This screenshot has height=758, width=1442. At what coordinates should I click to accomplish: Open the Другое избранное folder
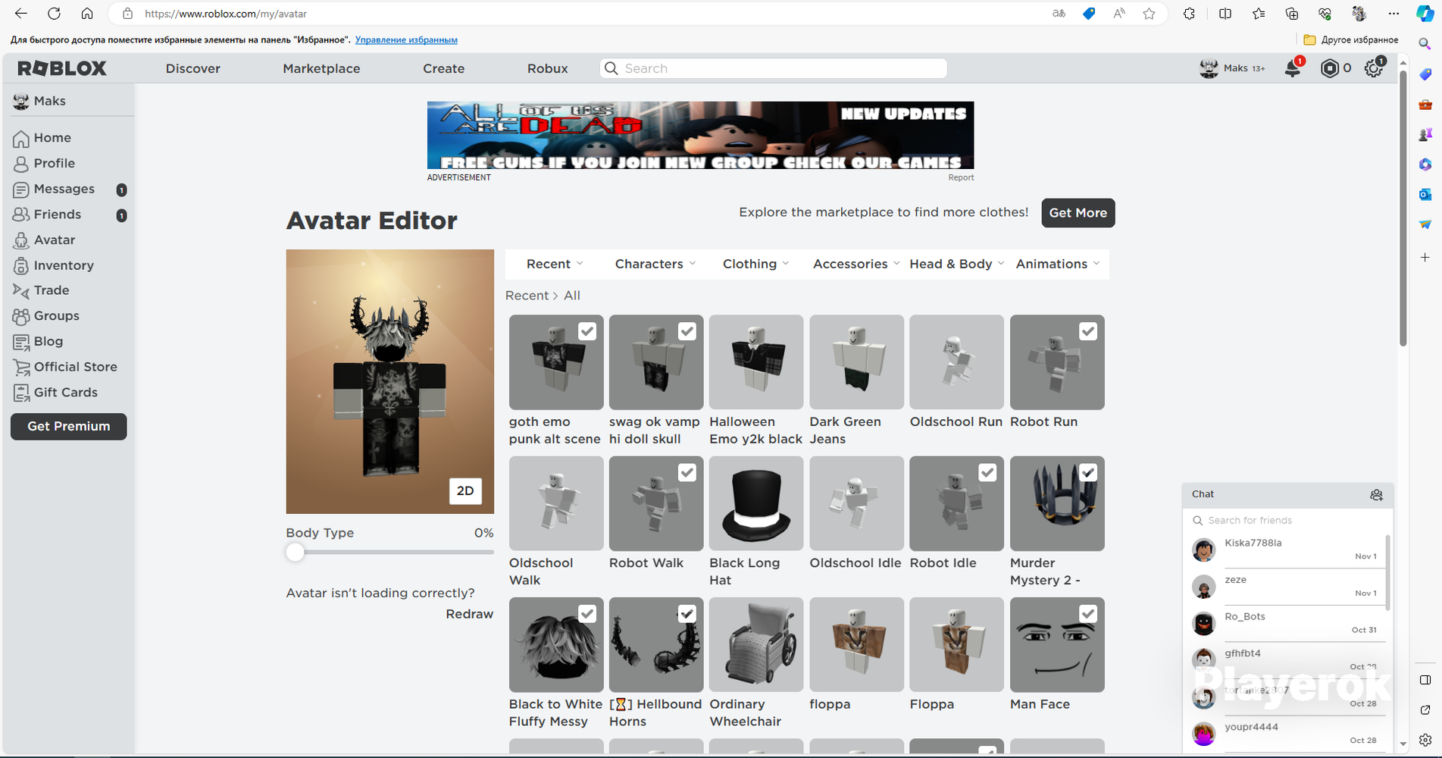click(x=1351, y=39)
